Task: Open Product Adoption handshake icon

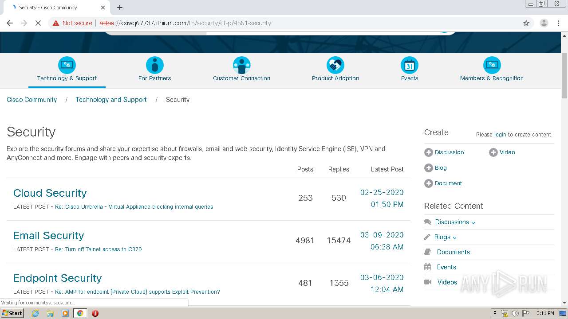Action: point(335,65)
